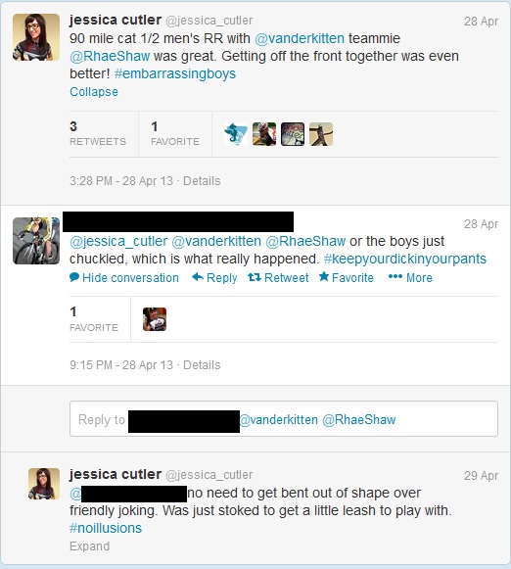This screenshot has width=511, height=569.
Task: Collapse the first jessica cutler tweet
Action: click(94, 92)
